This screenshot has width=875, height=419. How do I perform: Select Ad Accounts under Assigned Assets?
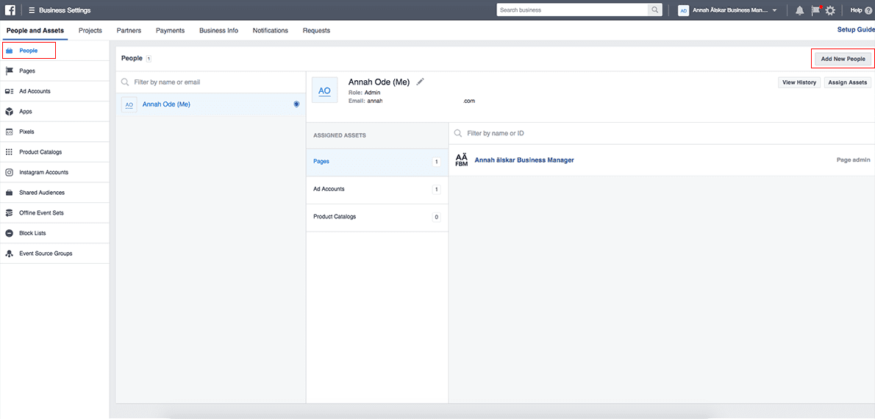[329, 190]
